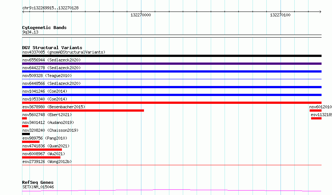
Task: Click the short red bar of nsv5602748
Action: [24, 118]
